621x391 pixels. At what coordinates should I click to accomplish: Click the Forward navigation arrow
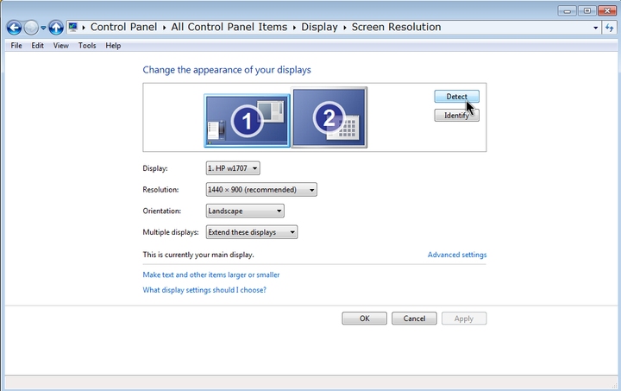coord(31,28)
